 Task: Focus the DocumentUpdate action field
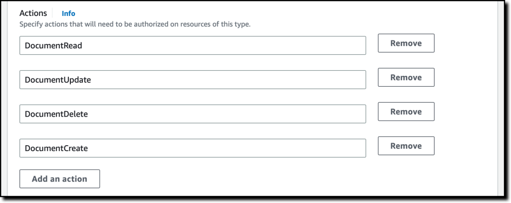coord(193,80)
